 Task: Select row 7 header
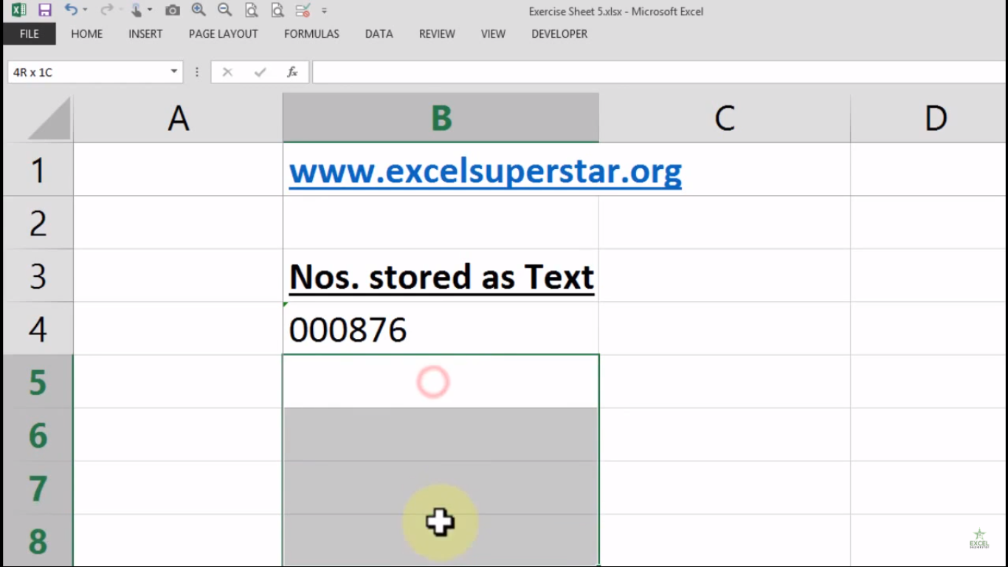point(38,488)
